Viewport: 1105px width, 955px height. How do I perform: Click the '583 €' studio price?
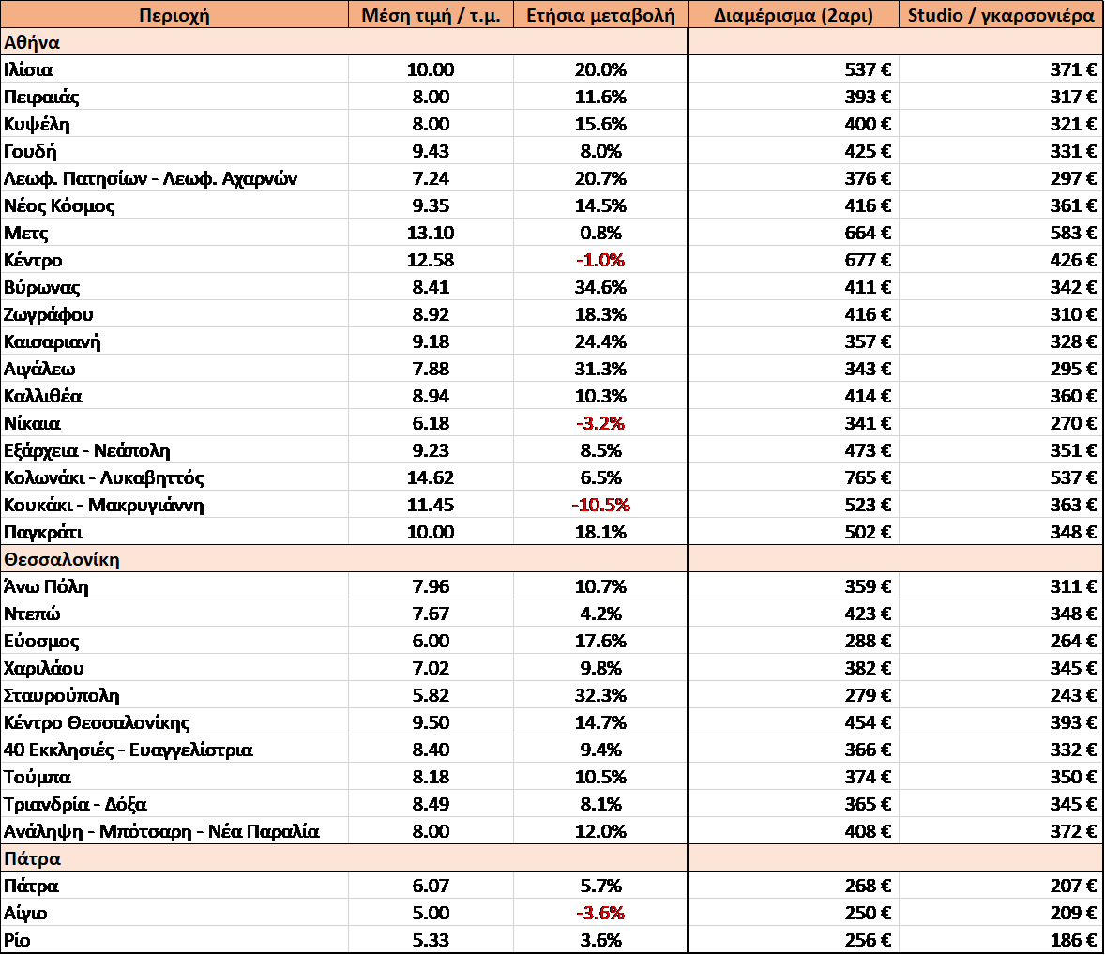pyautogui.click(x=1073, y=234)
